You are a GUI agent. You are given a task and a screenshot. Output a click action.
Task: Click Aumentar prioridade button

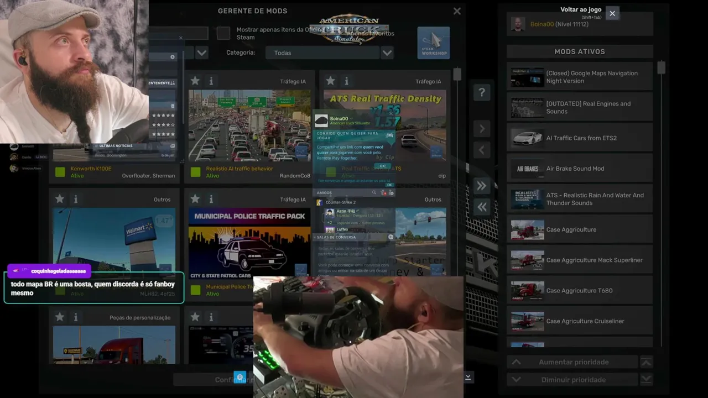tap(573, 362)
